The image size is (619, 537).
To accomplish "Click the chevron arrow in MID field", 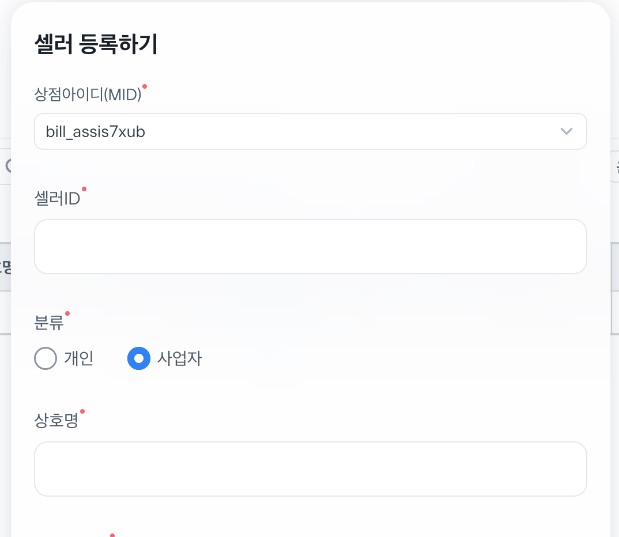I will coord(566,131).
